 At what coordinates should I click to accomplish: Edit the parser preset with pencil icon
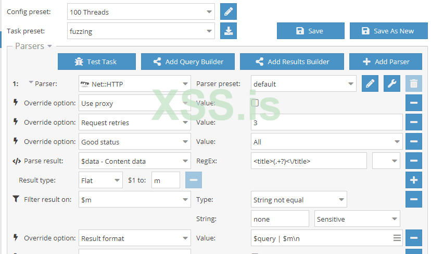click(370, 83)
